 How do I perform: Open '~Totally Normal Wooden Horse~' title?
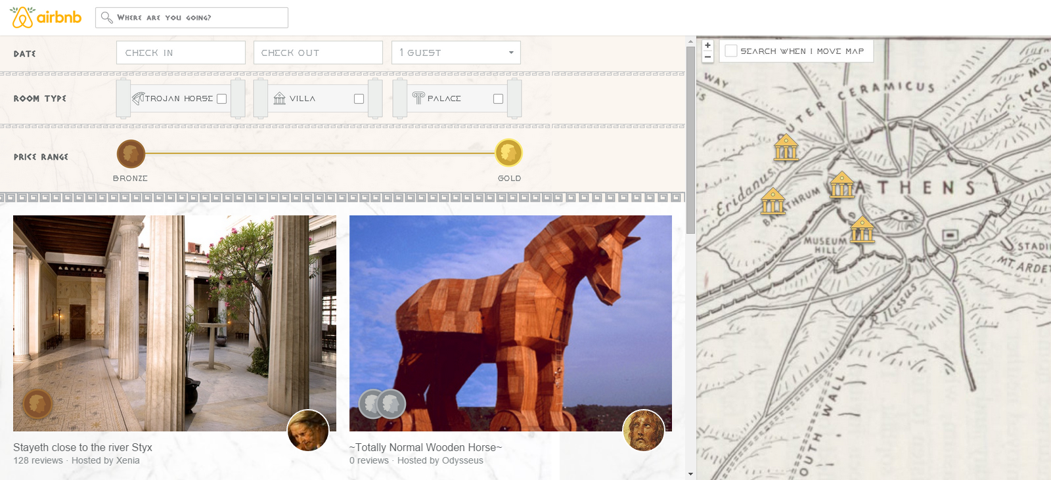[x=426, y=447]
